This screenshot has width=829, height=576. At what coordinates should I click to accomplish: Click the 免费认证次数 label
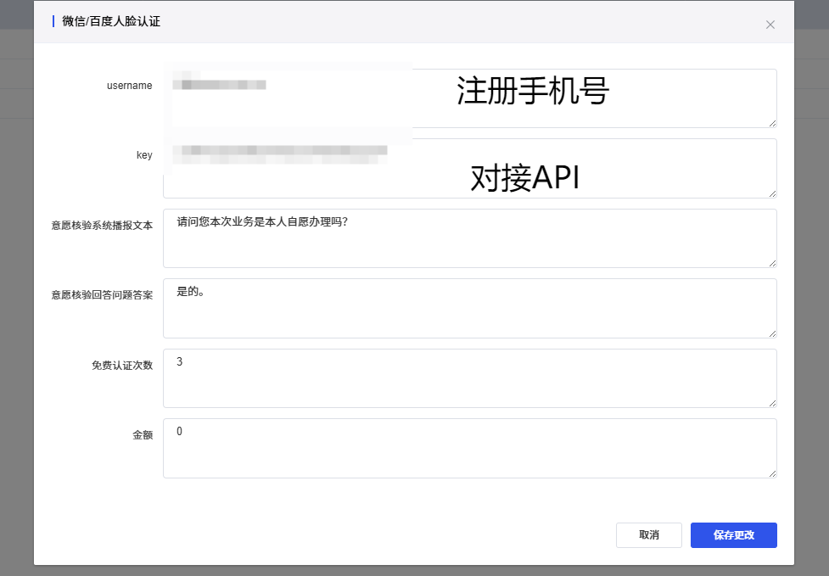click(122, 366)
